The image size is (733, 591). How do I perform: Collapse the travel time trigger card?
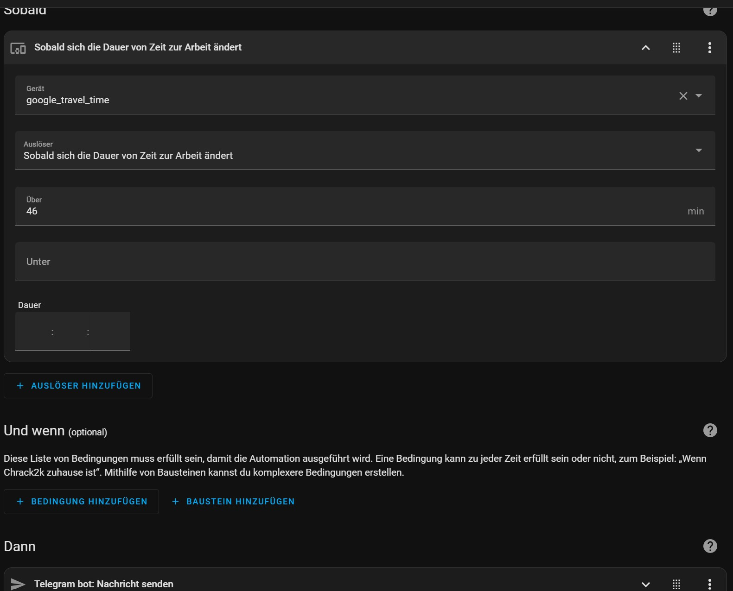pyautogui.click(x=645, y=48)
